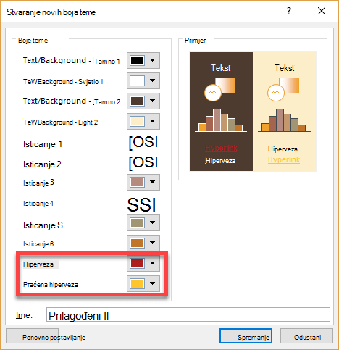Click the Praćena hiperveza label
This screenshot has height=350, width=339.
pyautogui.click(x=51, y=284)
